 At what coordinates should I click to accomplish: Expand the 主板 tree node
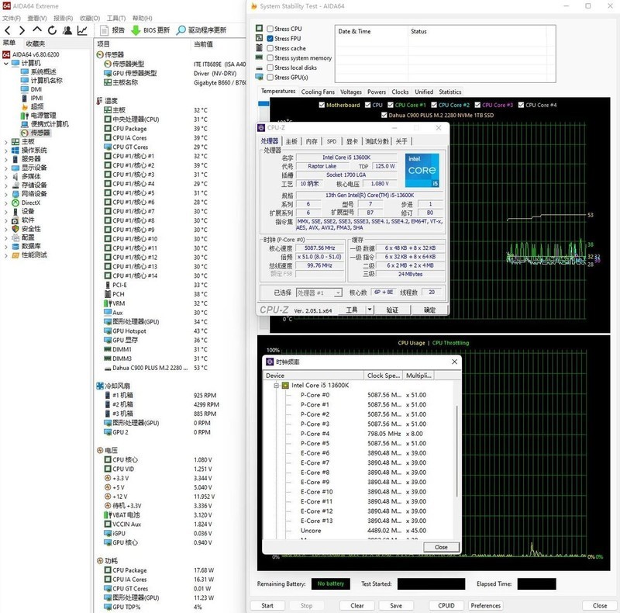click(x=7, y=142)
